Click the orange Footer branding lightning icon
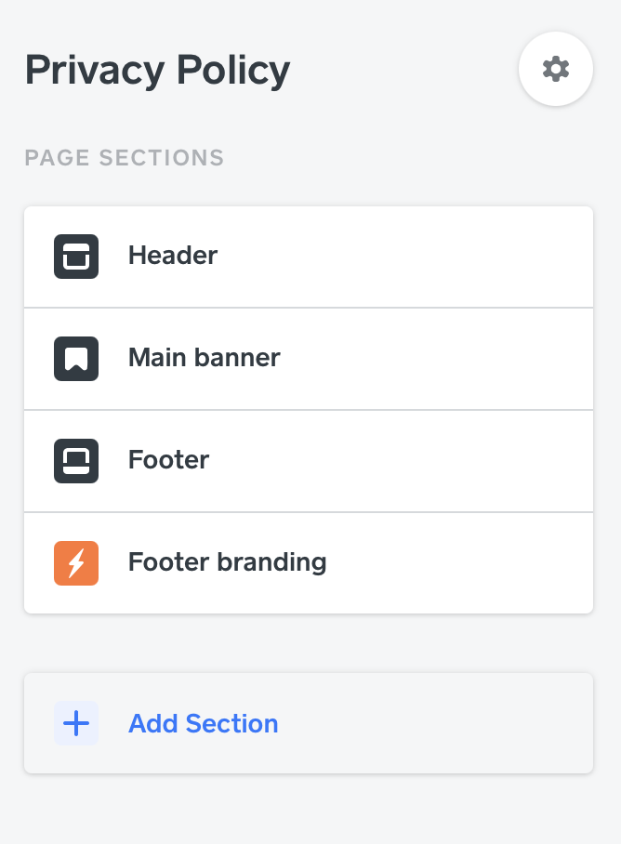Image resolution: width=621 pixels, height=844 pixels. [75, 563]
